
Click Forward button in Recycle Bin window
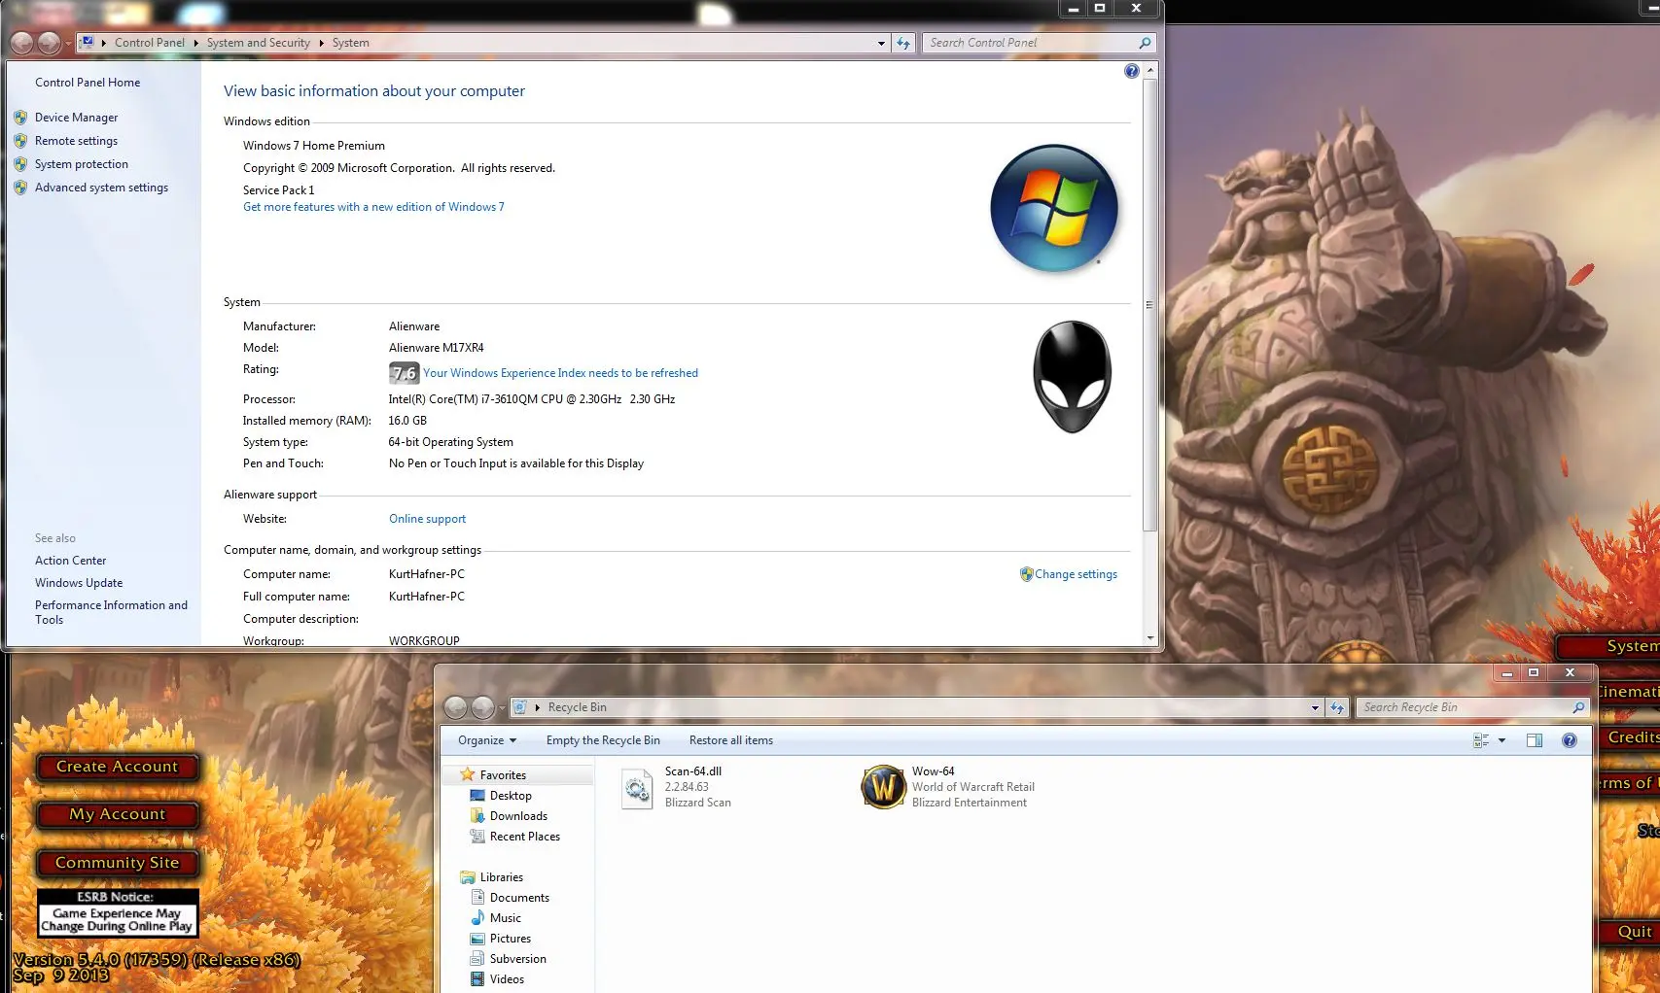[482, 707]
